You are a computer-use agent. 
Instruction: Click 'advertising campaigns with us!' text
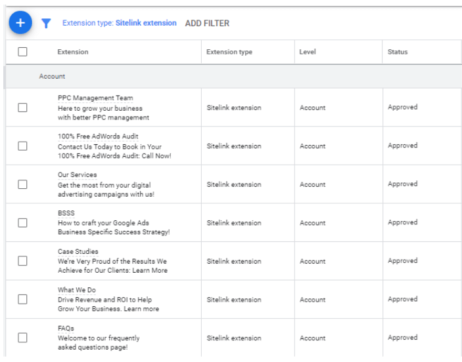coord(106,194)
